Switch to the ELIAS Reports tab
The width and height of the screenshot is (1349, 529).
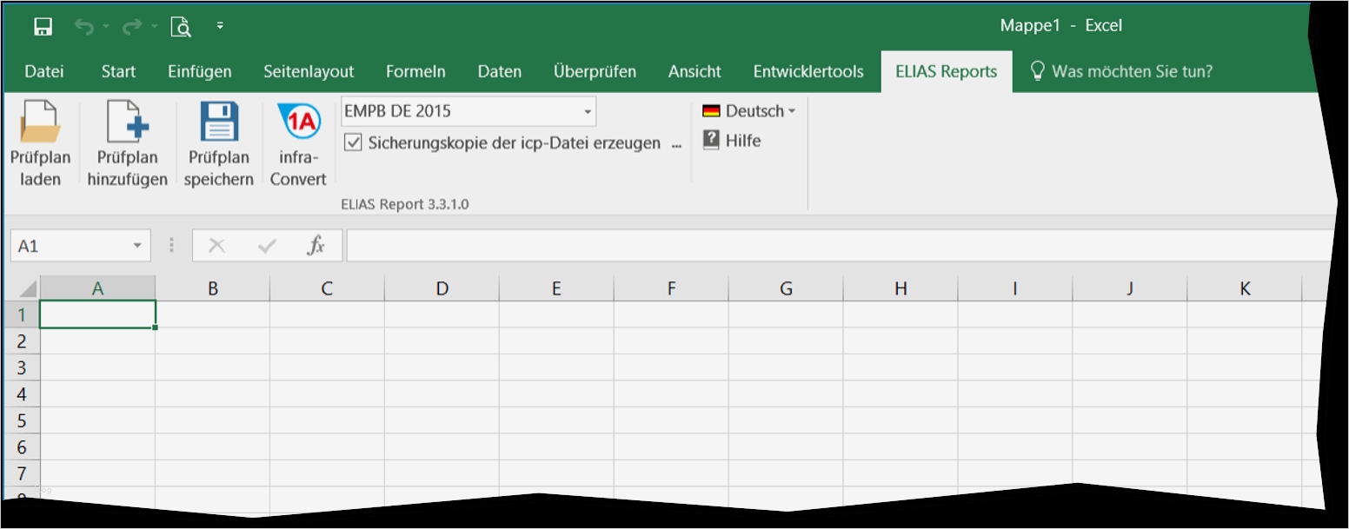(x=946, y=71)
